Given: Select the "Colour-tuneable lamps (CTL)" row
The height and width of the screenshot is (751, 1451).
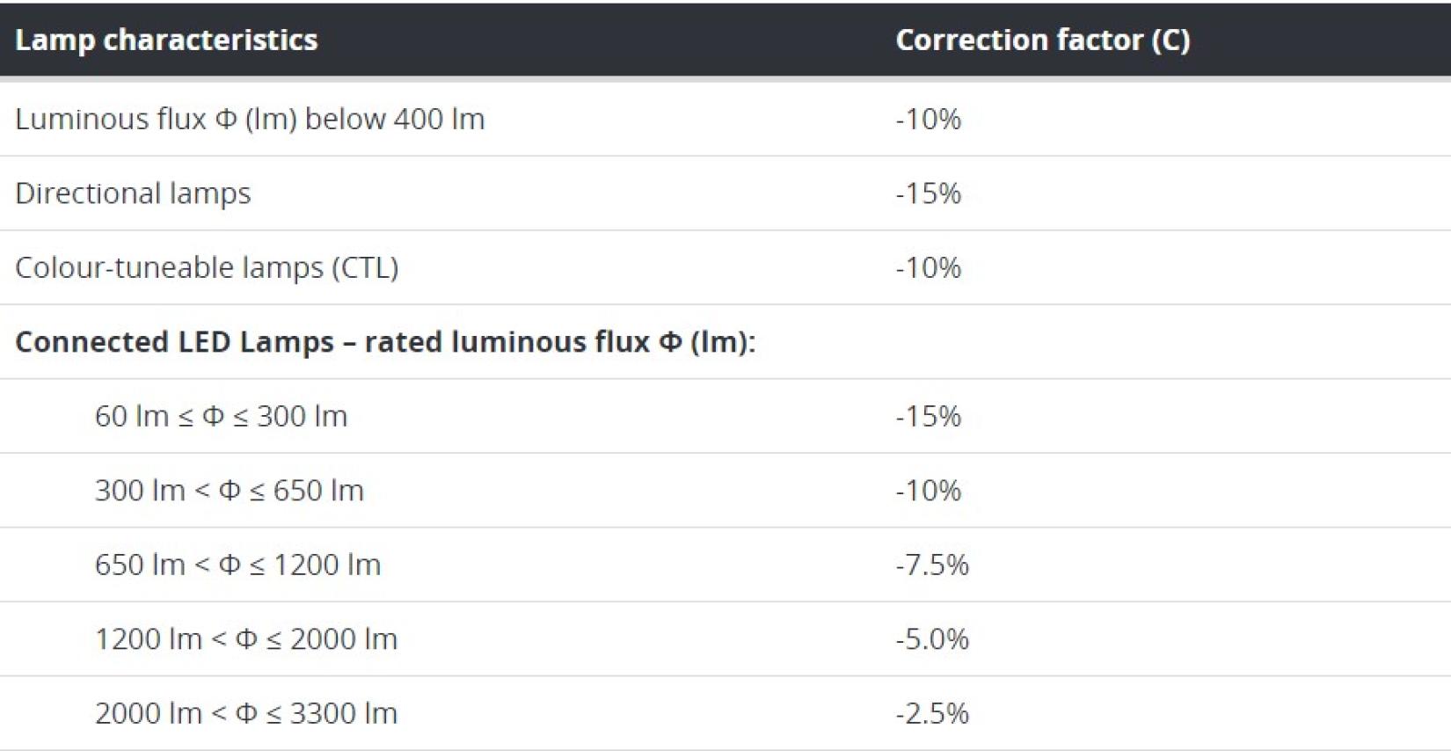Looking at the screenshot, I should (x=725, y=267).
